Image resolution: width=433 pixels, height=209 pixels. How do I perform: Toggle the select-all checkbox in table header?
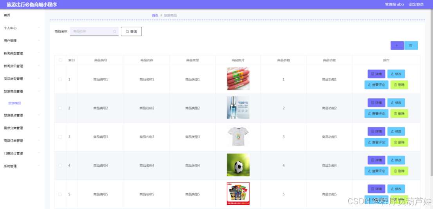tap(60, 60)
